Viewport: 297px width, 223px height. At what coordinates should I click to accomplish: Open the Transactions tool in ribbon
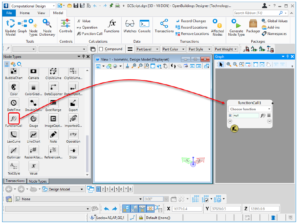click(164, 26)
